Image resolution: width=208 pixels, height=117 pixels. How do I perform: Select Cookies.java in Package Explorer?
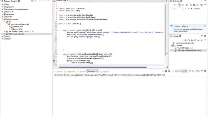(18, 27)
